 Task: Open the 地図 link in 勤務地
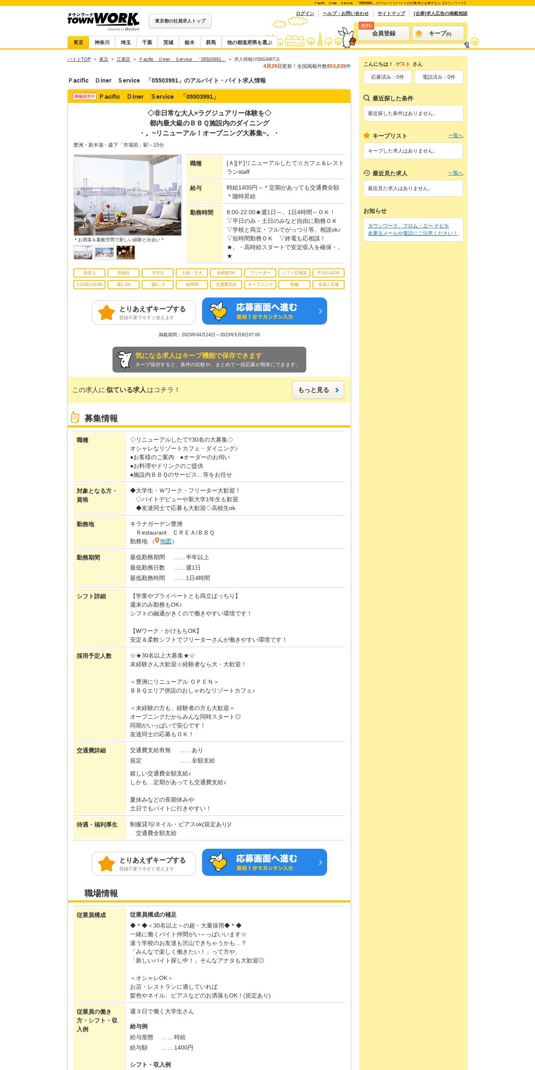click(x=166, y=541)
